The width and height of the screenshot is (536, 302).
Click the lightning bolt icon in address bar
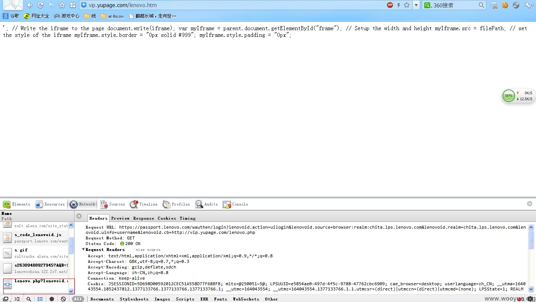click(x=399, y=5)
